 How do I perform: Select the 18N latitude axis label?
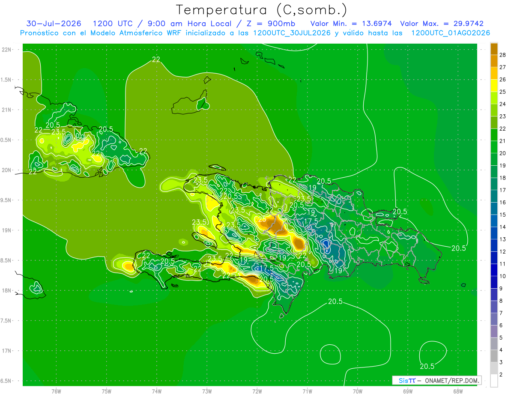6,290
